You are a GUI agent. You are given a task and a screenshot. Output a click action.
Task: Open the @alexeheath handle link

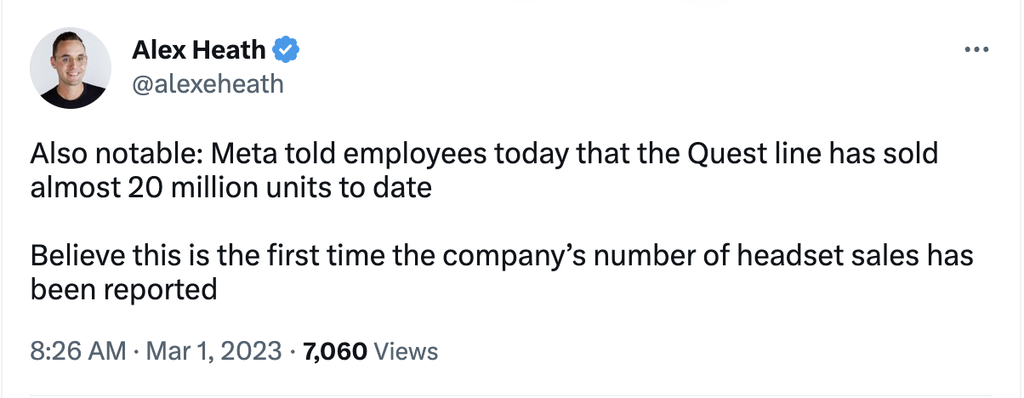[x=208, y=83]
